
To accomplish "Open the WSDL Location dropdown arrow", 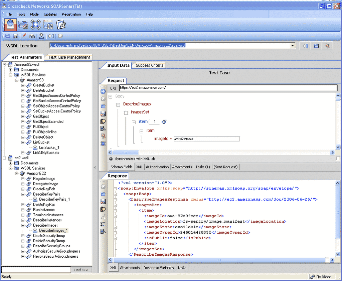I will point(293,46).
